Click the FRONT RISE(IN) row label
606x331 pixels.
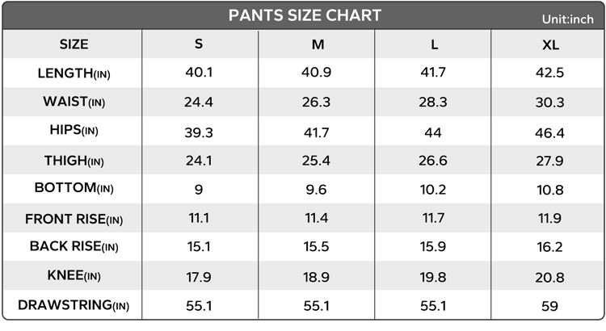tap(74, 220)
